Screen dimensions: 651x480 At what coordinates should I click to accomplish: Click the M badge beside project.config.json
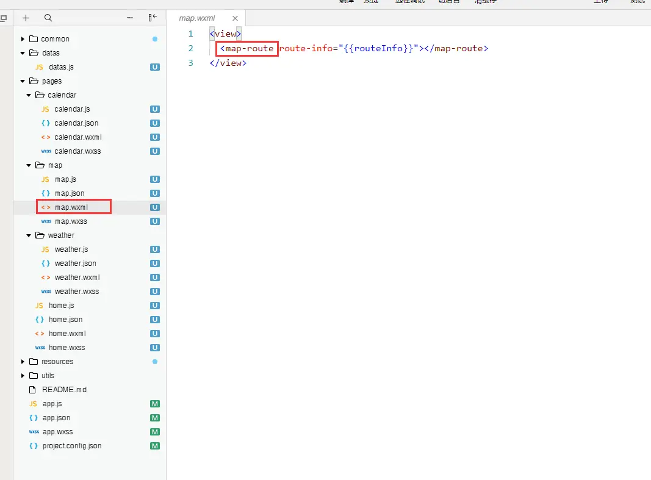pyautogui.click(x=155, y=446)
